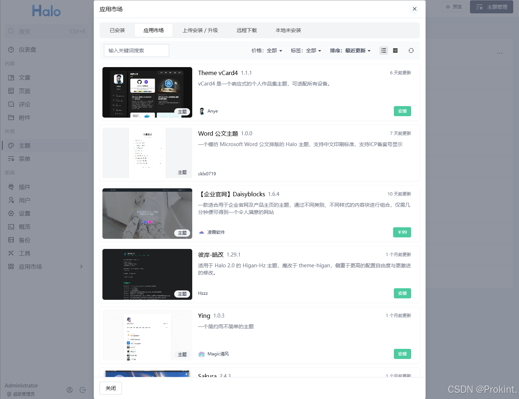
Task: Open the 评论 comments icon
Action: tap(11, 104)
